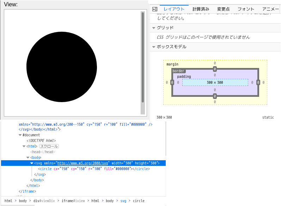Viewport: 281px width, 206px height.
Task: Click the closing svg tag row
Action: pyautogui.click(x=40, y=175)
